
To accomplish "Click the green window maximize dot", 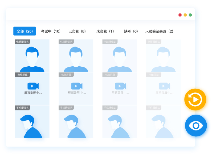I will point(190,15).
